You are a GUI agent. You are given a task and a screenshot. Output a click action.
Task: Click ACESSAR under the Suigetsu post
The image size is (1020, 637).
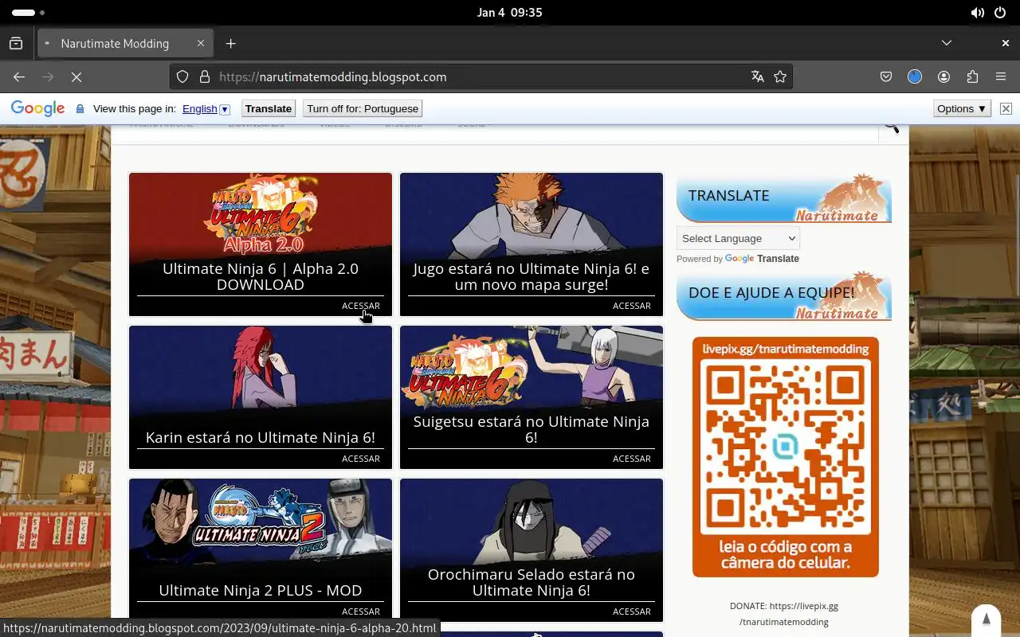[632, 459]
